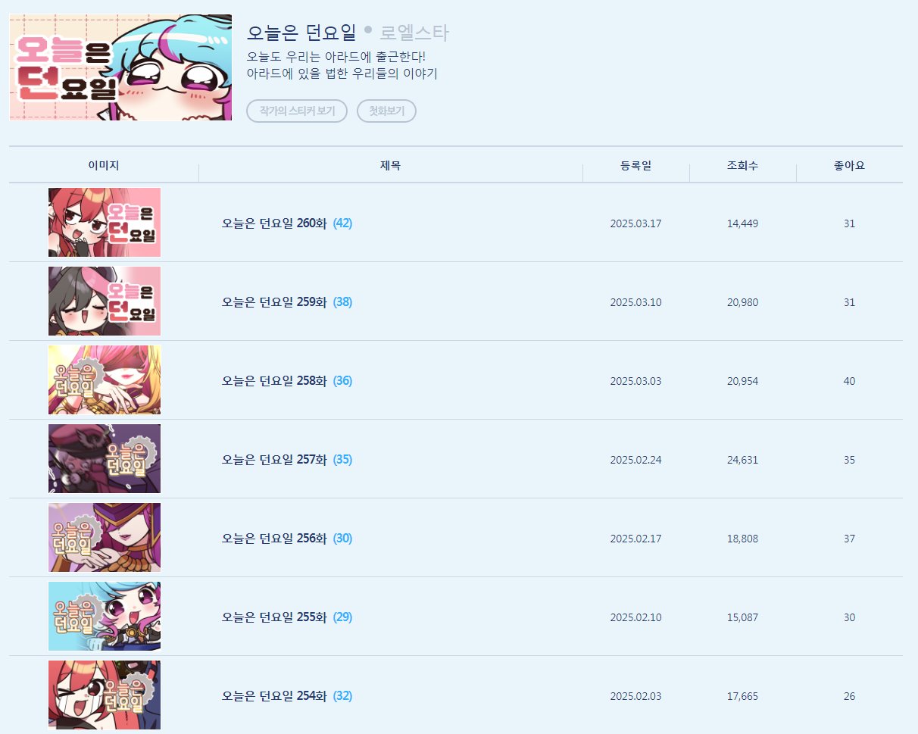Viewport: 918px width, 734px height.
Task: Open the thumbnail for episode 257화
Action: click(105, 459)
